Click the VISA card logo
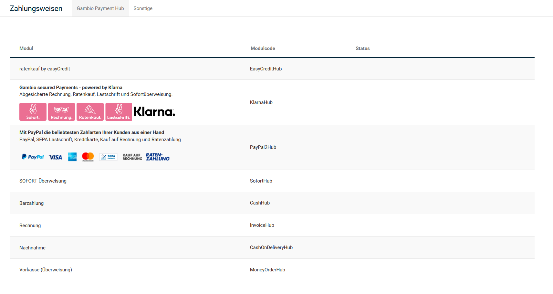 [56, 157]
